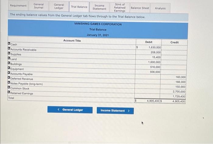Select the credit value 1,729,400

179,96
